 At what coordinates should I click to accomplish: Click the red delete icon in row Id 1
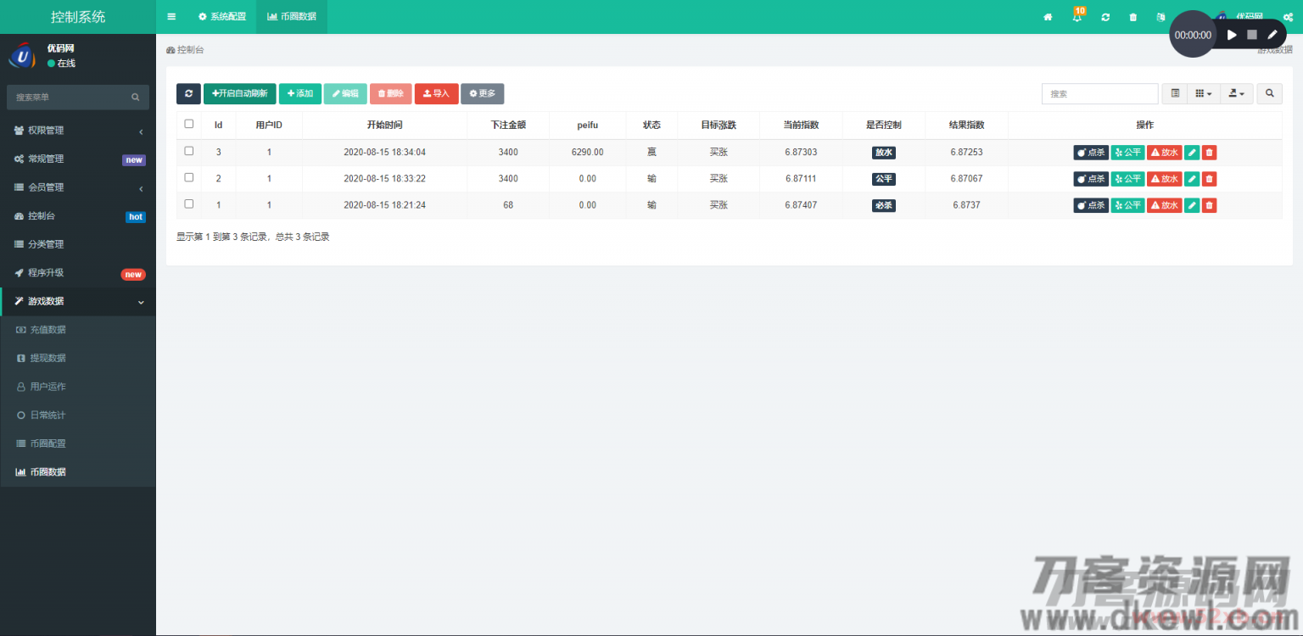coord(1209,205)
